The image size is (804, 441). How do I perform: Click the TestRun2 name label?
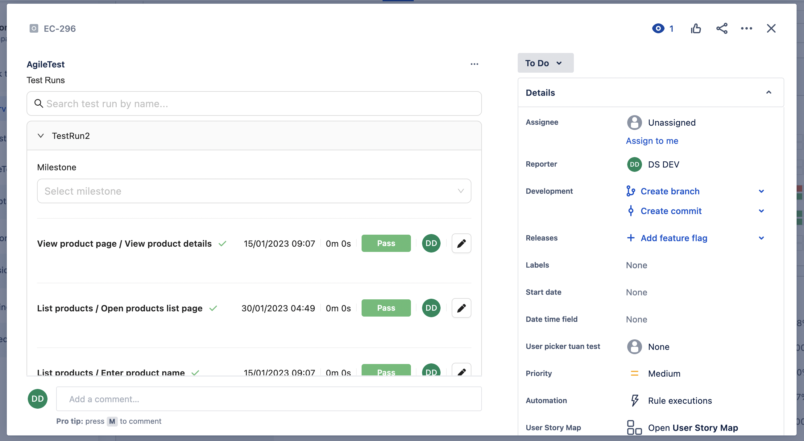pyautogui.click(x=71, y=136)
